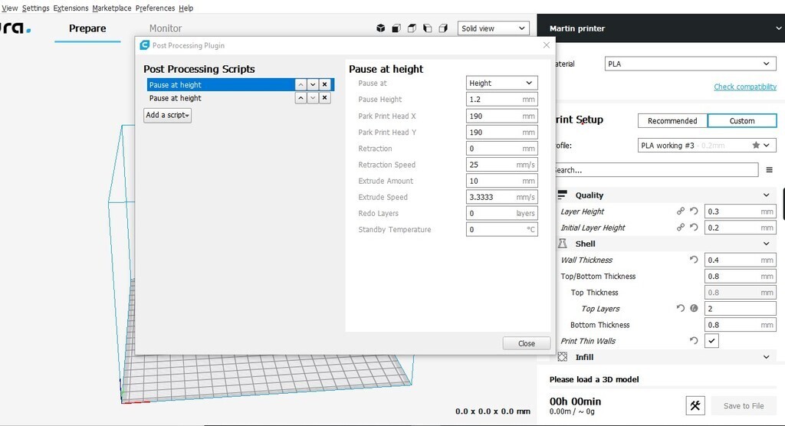
Task: Click the Quality category icon
Action: tap(562, 195)
